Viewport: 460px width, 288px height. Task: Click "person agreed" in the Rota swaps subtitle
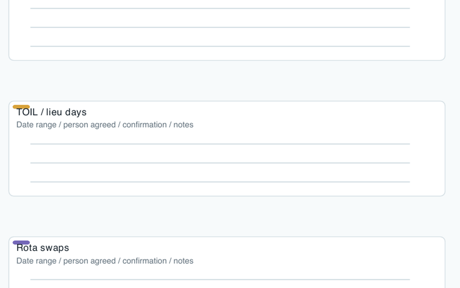click(x=89, y=261)
